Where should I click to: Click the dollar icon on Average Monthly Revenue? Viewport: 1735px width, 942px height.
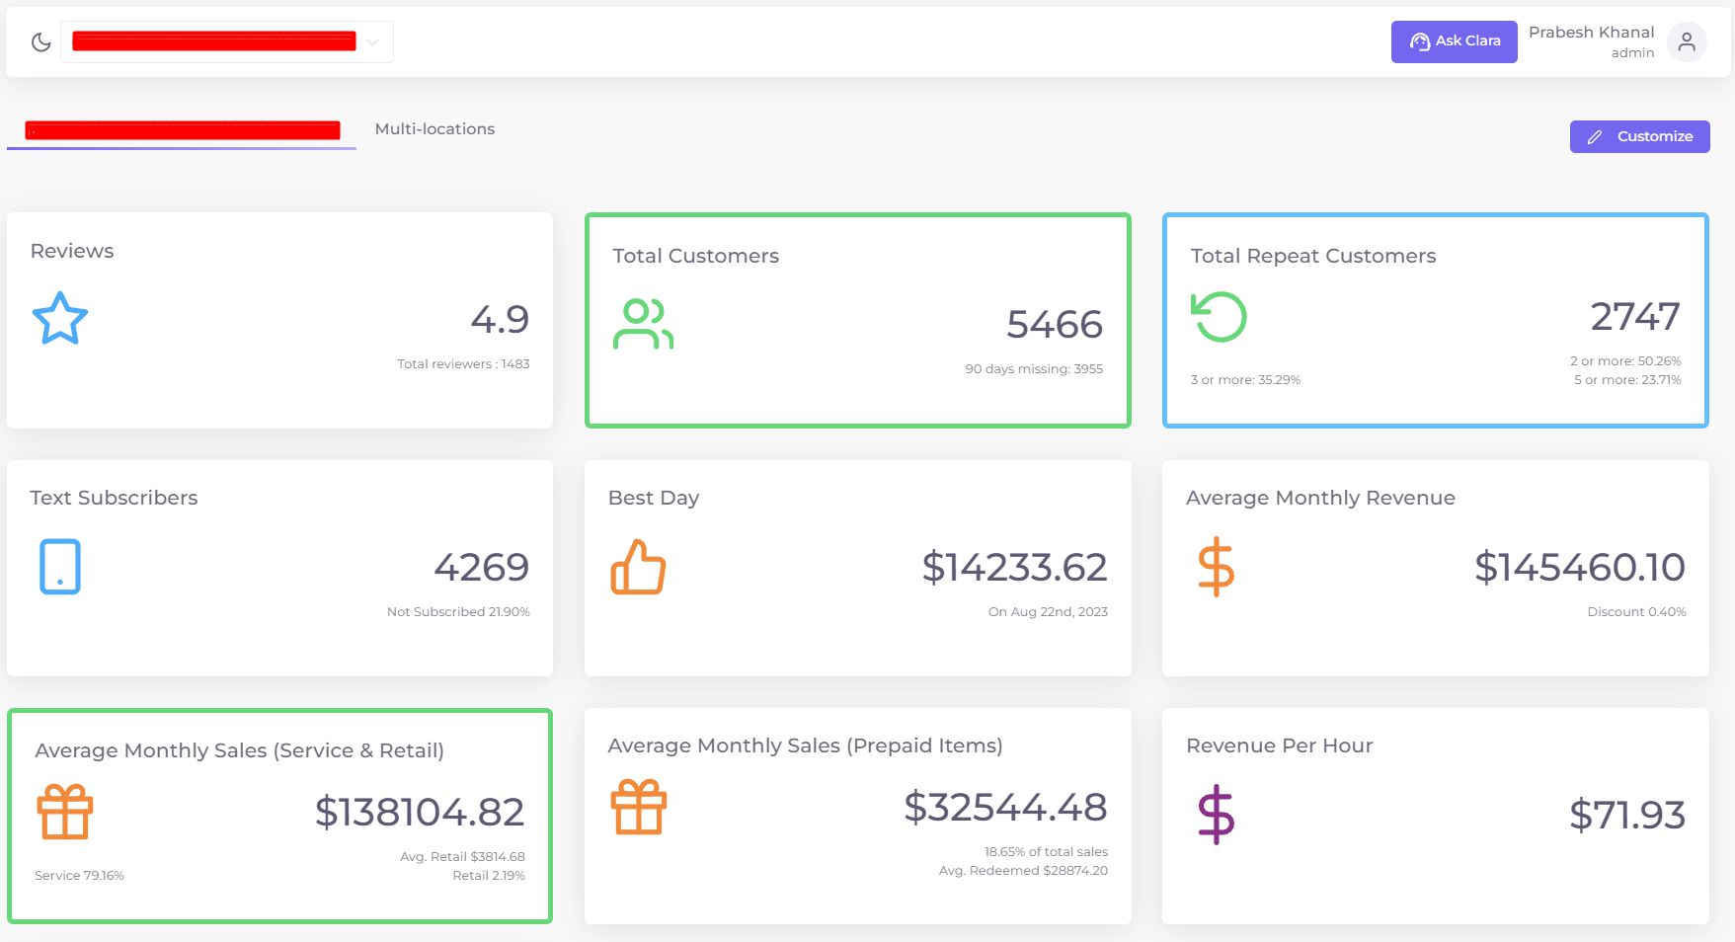1218,567
